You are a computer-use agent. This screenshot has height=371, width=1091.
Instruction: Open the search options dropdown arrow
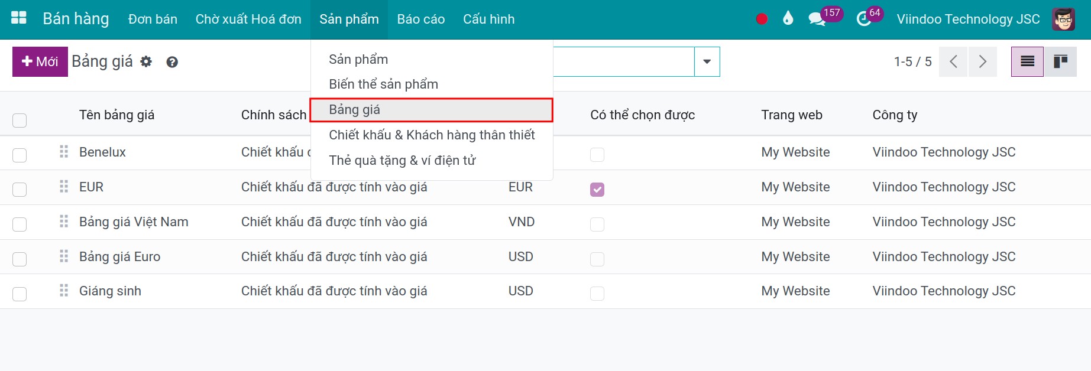click(707, 61)
